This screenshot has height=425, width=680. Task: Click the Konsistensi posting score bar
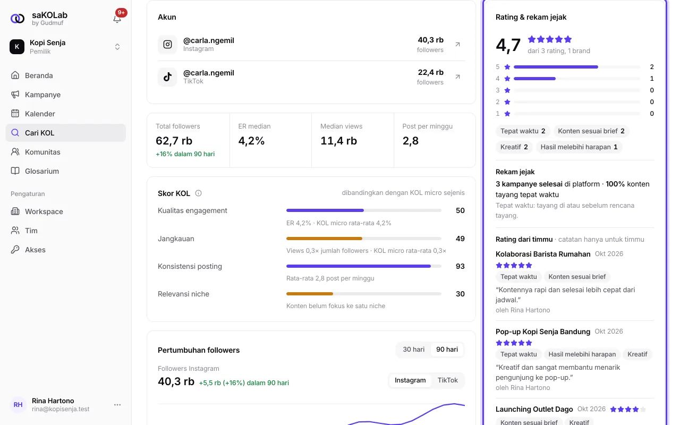(x=364, y=266)
